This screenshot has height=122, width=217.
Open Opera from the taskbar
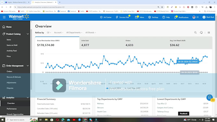[x=57, y=120]
